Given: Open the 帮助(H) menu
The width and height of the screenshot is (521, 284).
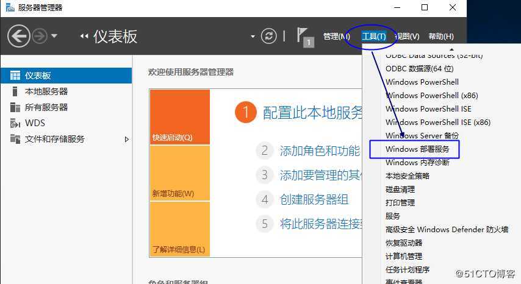Looking at the screenshot, I should 441,37.
